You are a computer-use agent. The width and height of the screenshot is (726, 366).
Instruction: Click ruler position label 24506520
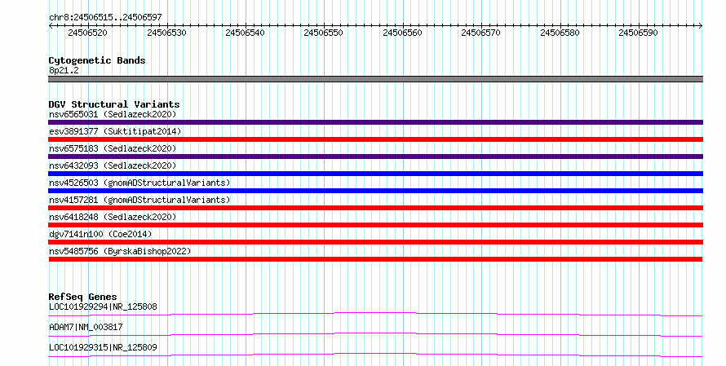pos(87,33)
